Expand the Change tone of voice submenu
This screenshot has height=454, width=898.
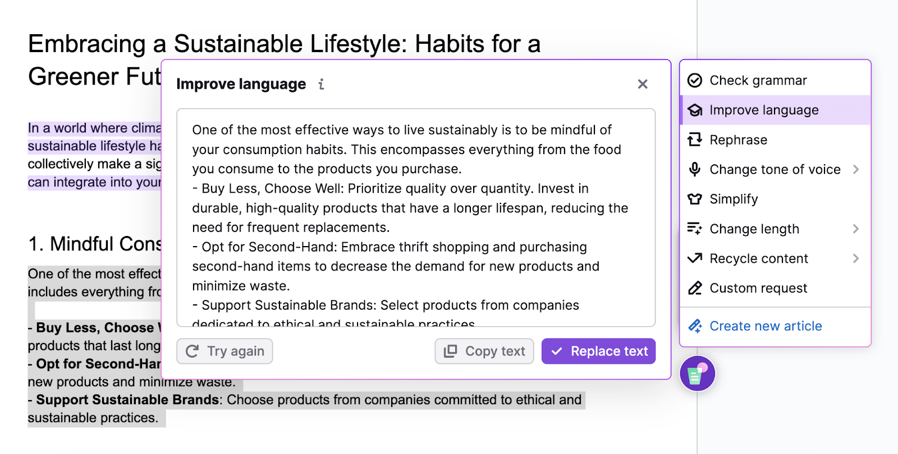(855, 169)
